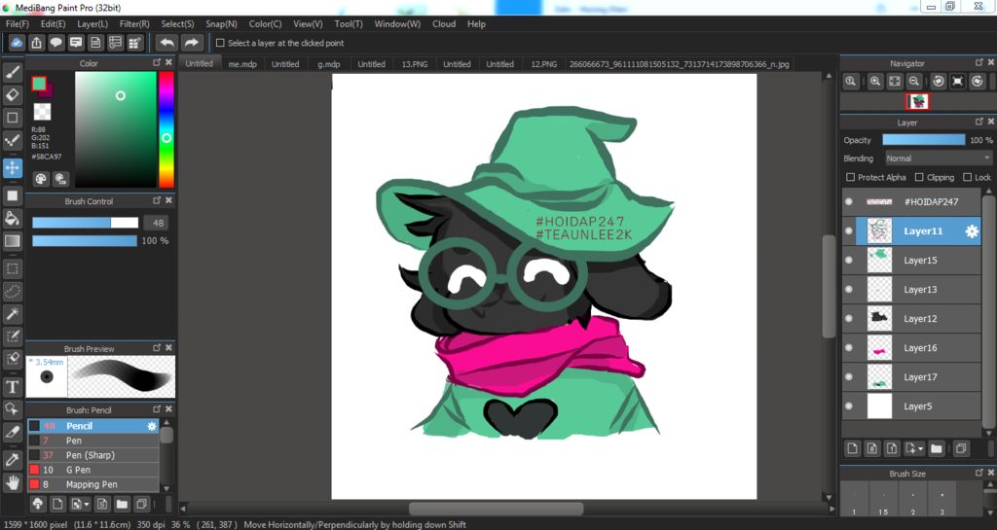Select the rectangular Select tool

click(12, 269)
